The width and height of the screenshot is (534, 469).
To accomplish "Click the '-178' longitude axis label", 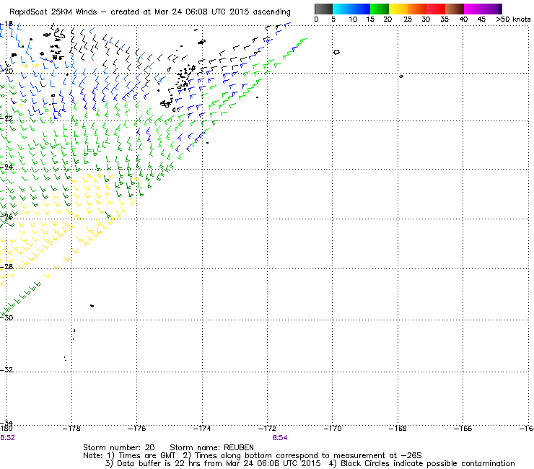I will pyautogui.click(x=71, y=429).
